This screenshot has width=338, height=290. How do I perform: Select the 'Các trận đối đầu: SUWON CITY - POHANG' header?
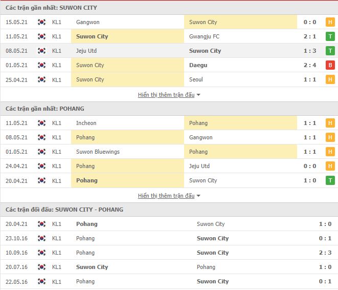169,210
